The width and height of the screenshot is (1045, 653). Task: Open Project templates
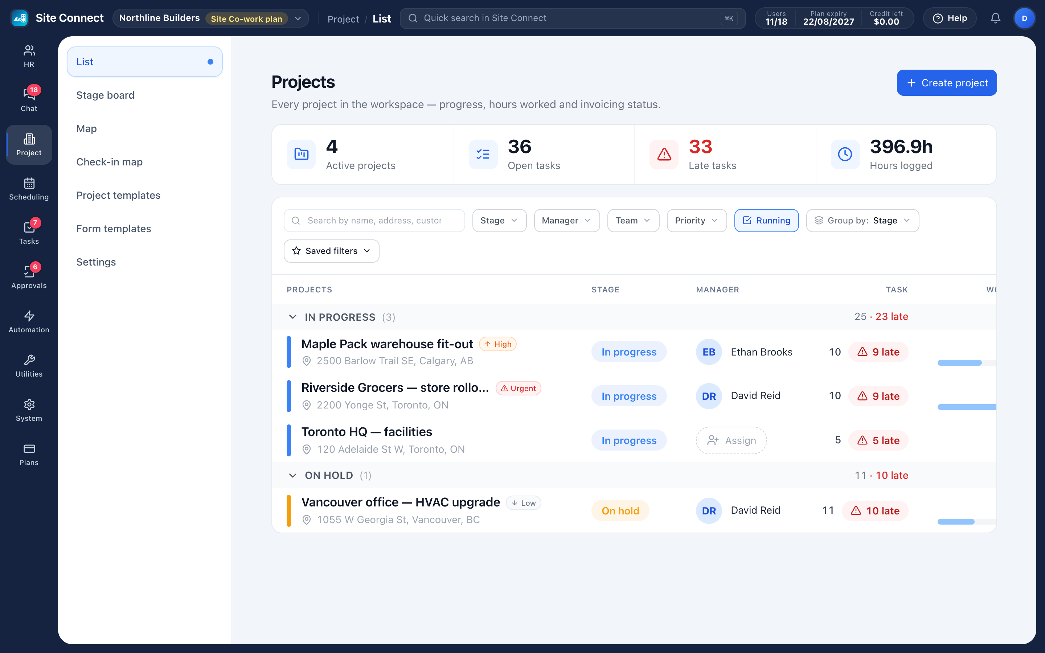[145, 195]
